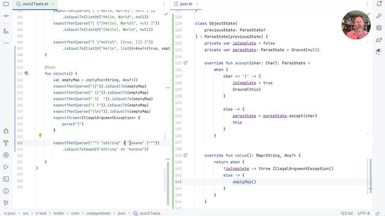Click the 'json' project root breadcrumb
This screenshot has height=216, width=385.
click(x=10, y=214)
